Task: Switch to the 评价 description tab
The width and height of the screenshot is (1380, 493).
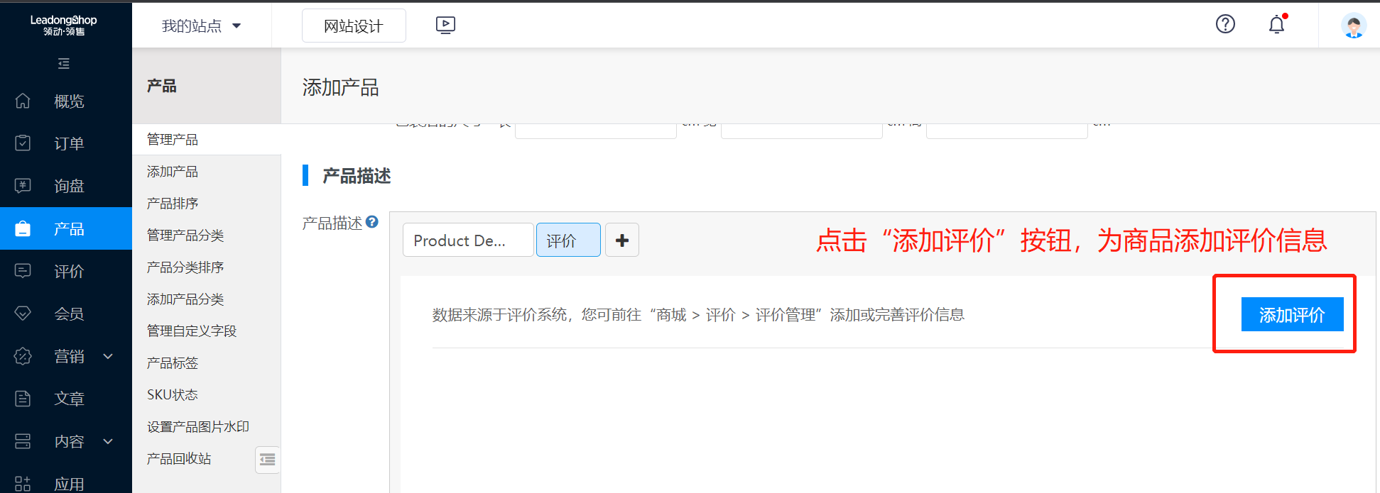Action: tap(567, 240)
